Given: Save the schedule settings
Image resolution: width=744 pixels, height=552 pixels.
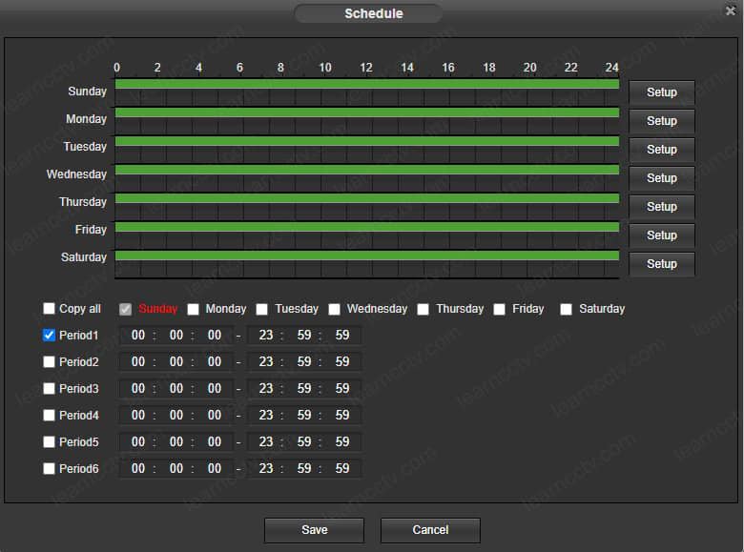Looking at the screenshot, I should (314, 530).
